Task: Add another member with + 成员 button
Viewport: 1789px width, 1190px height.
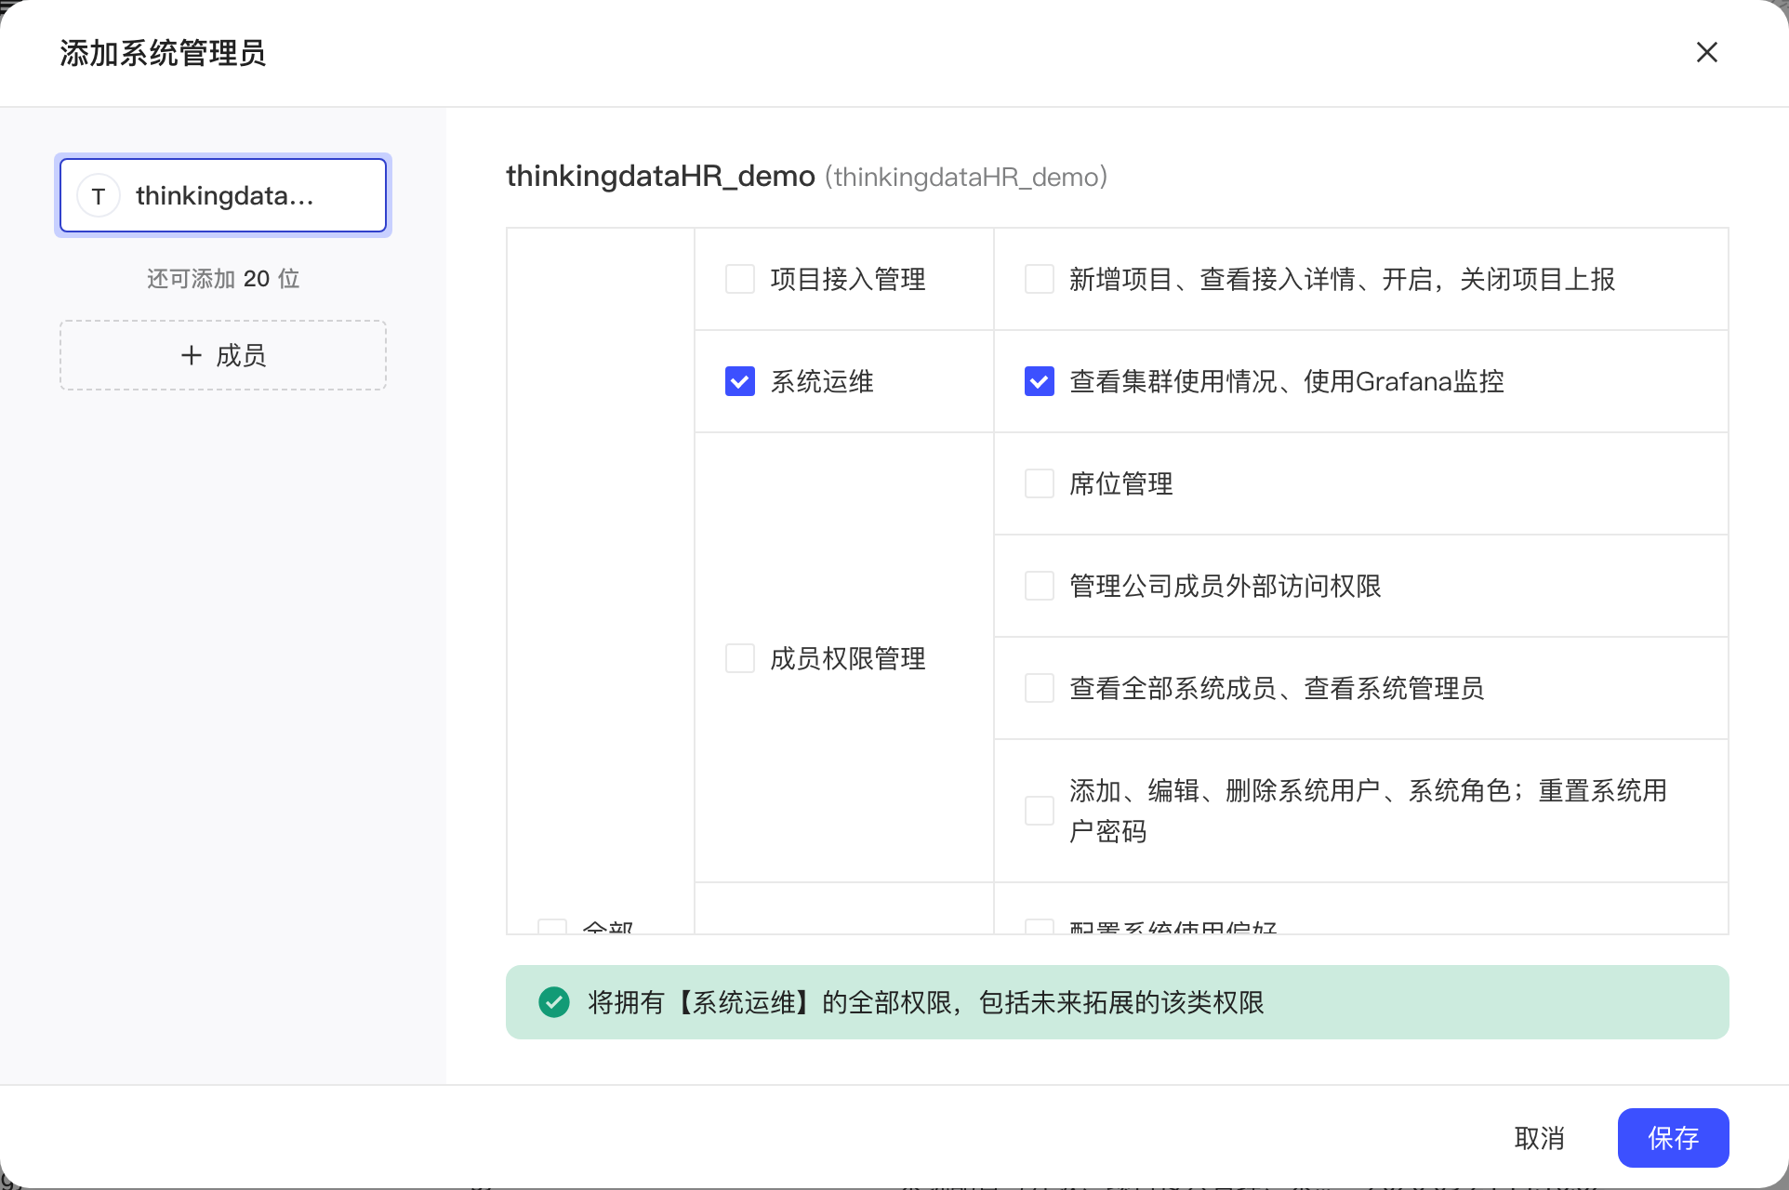Action: pyautogui.click(x=223, y=355)
